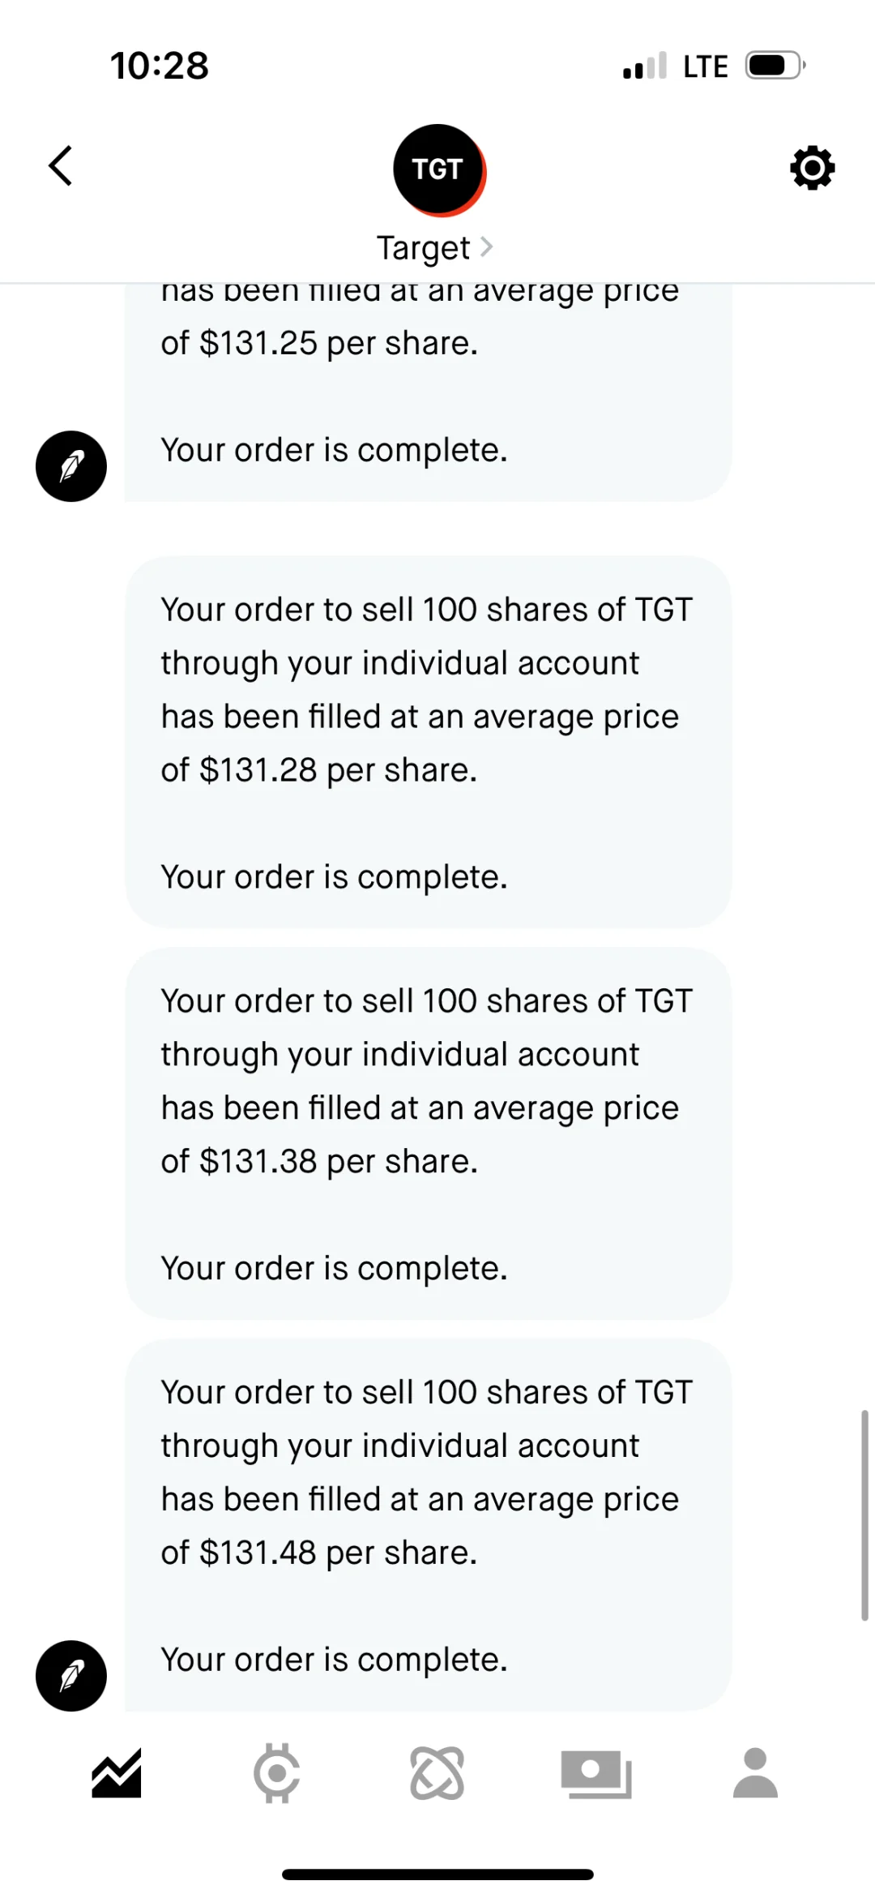Image resolution: width=875 pixels, height=1898 pixels.
Task: Select the $131.38 sell order message
Action: pyautogui.click(x=429, y=1133)
